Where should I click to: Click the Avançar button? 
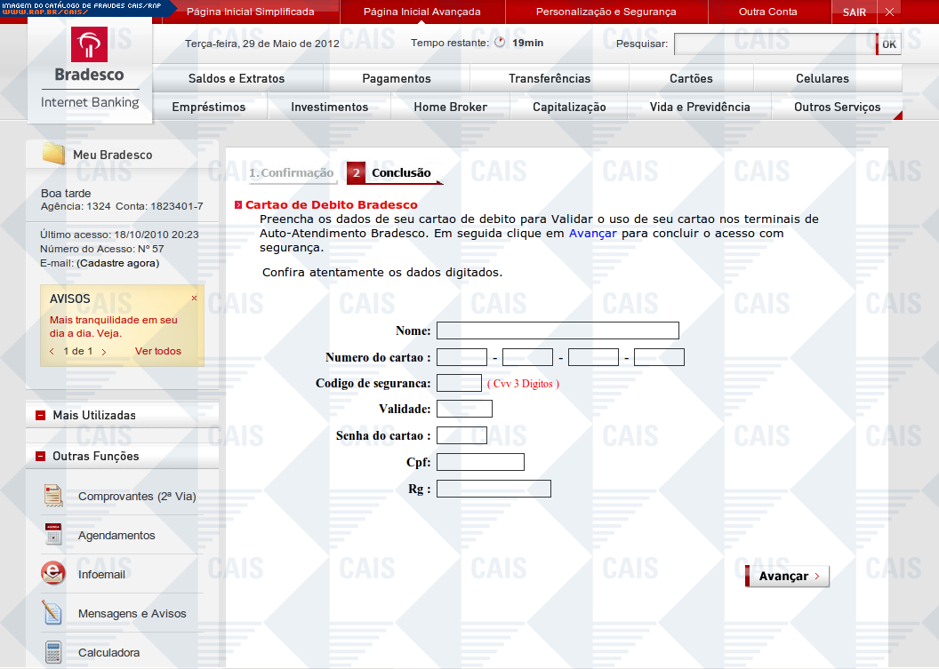[787, 576]
